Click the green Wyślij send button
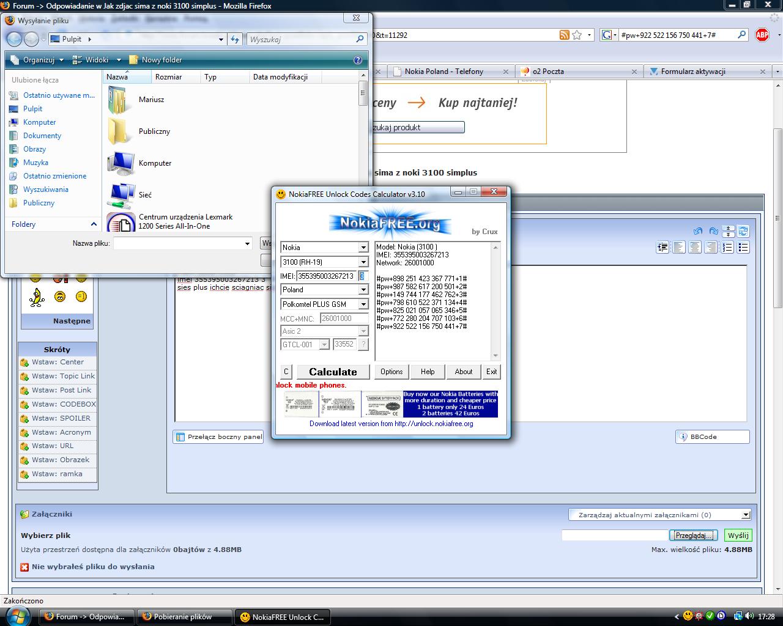This screenshot has height=626, width=783. tap(738, 536)
